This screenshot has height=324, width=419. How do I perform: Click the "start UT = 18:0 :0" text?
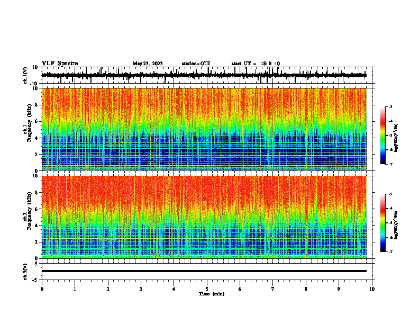(x=256, y=64)
